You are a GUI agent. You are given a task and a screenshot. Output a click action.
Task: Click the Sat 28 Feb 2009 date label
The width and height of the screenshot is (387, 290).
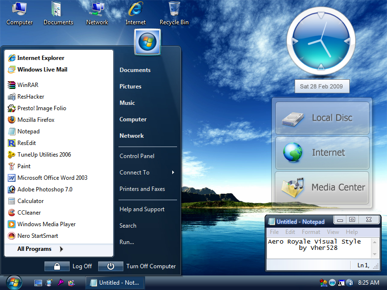point(322,87)
